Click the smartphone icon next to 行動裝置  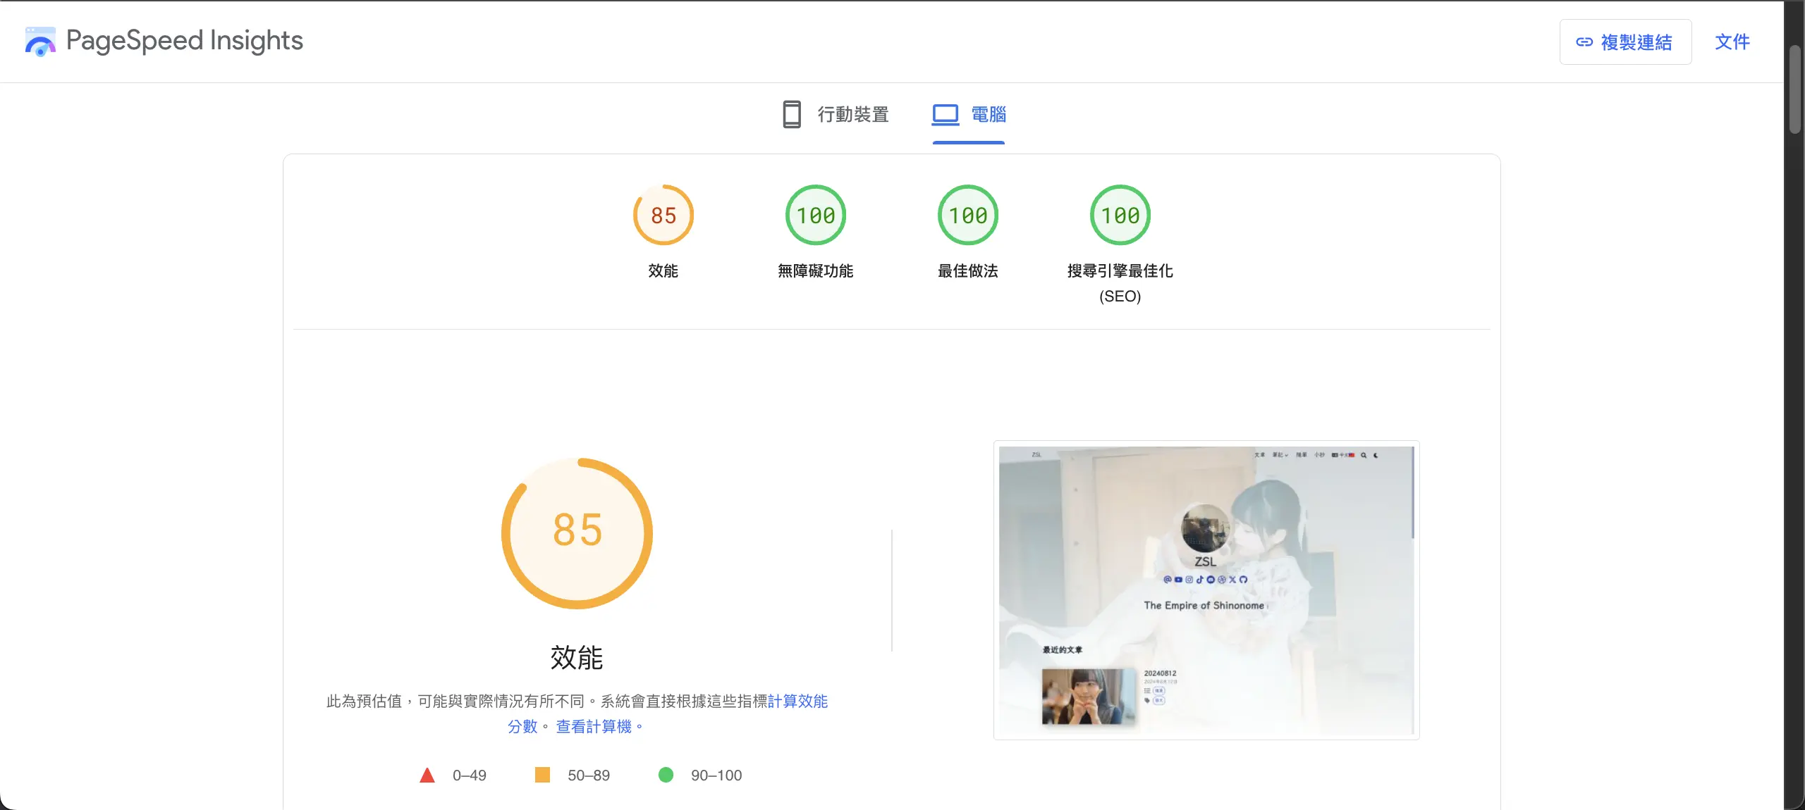coord(791,114)
